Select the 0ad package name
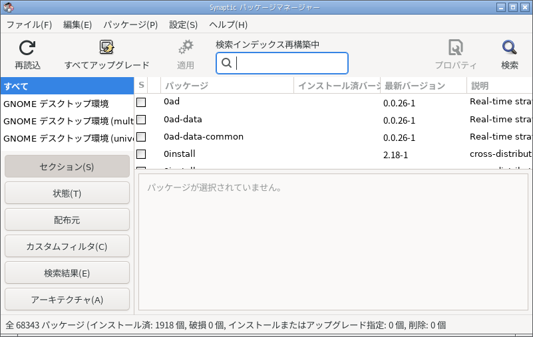 (x=171, y=102)
